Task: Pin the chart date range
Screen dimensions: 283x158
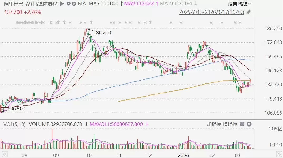Action: [x=248, y=12]
